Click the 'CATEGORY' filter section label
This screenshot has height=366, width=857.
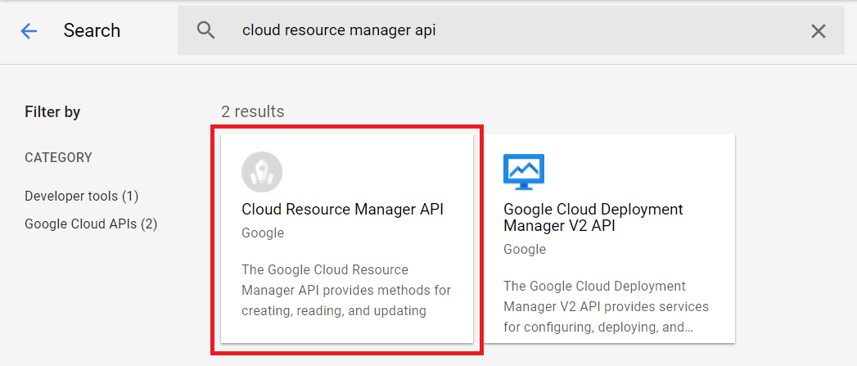[58, 158]
